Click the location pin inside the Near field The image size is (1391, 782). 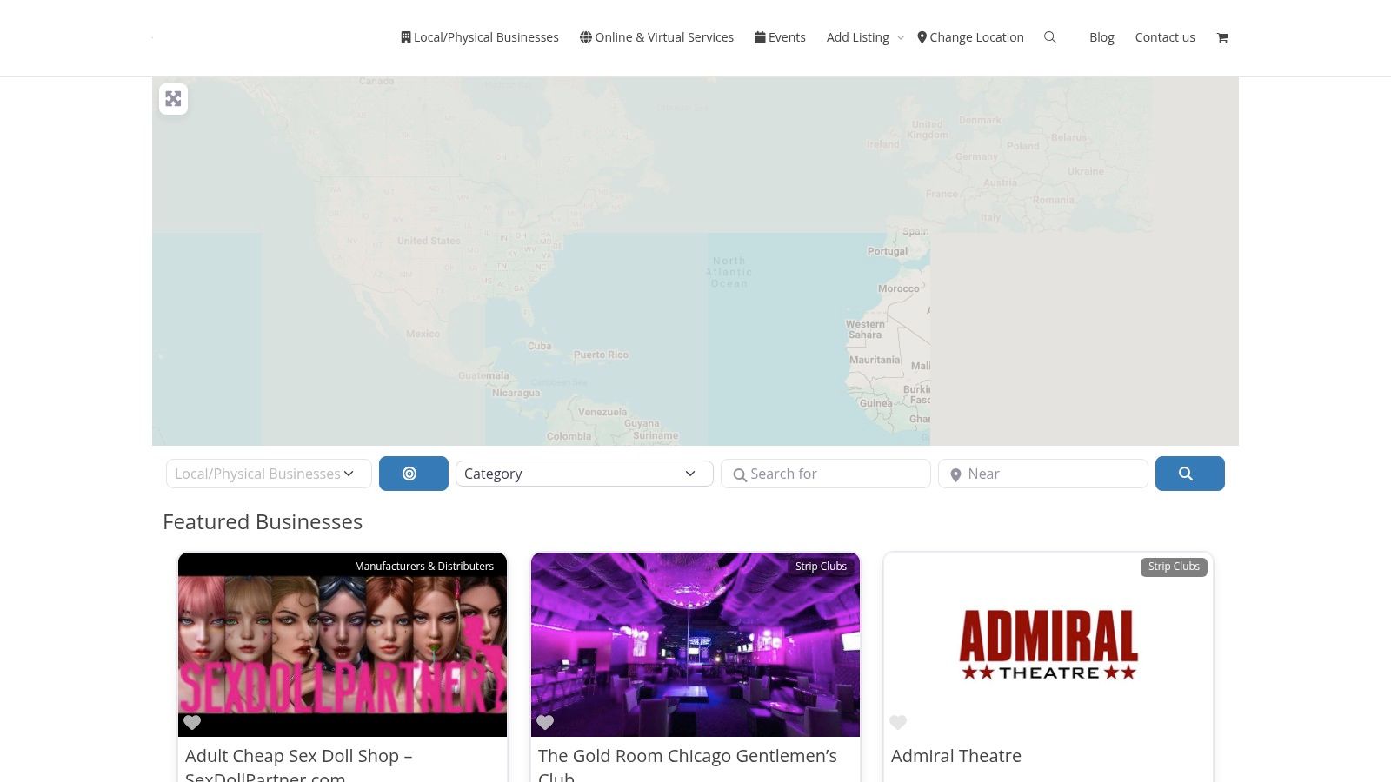click(x=955, y=474)
